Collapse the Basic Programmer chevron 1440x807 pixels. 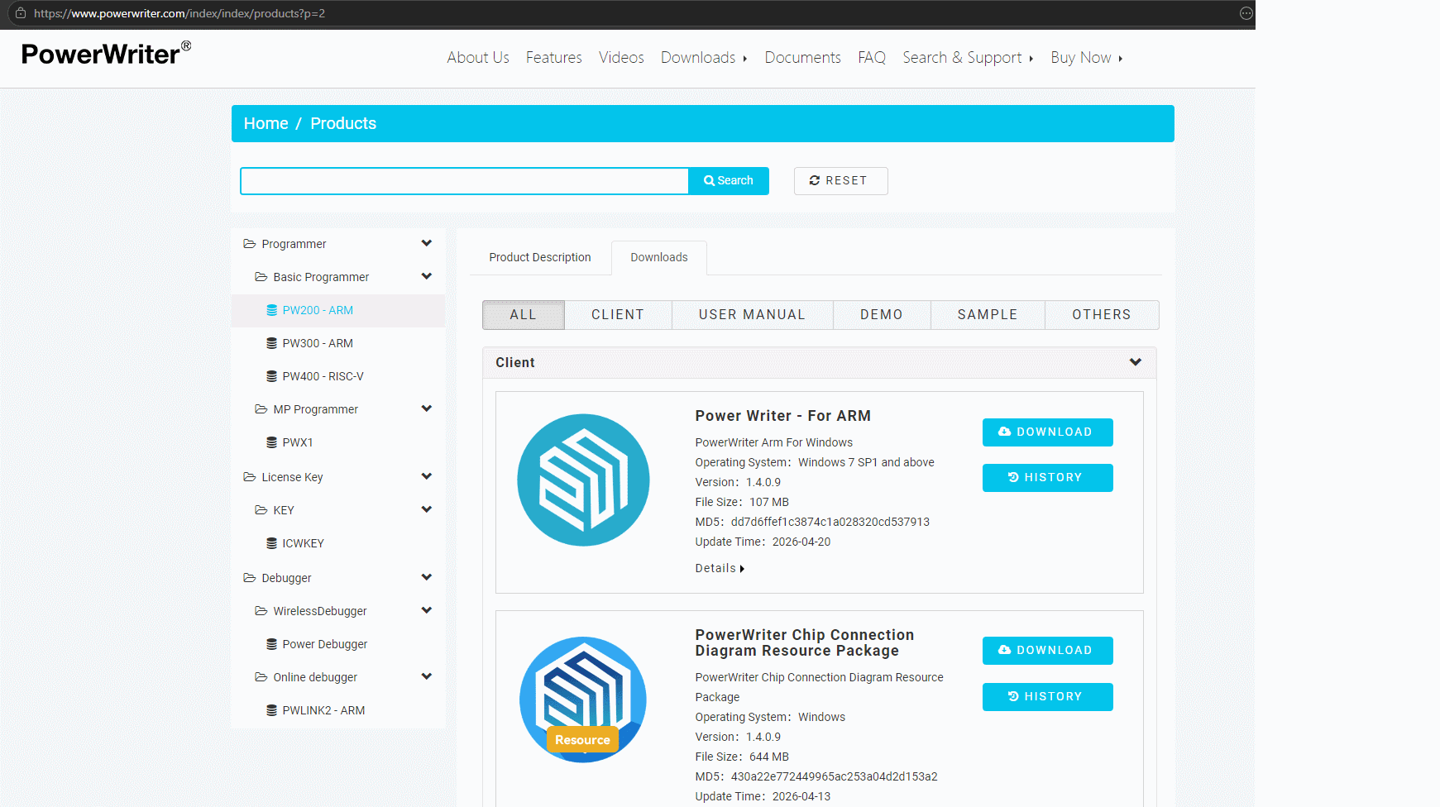click(427, 276)
